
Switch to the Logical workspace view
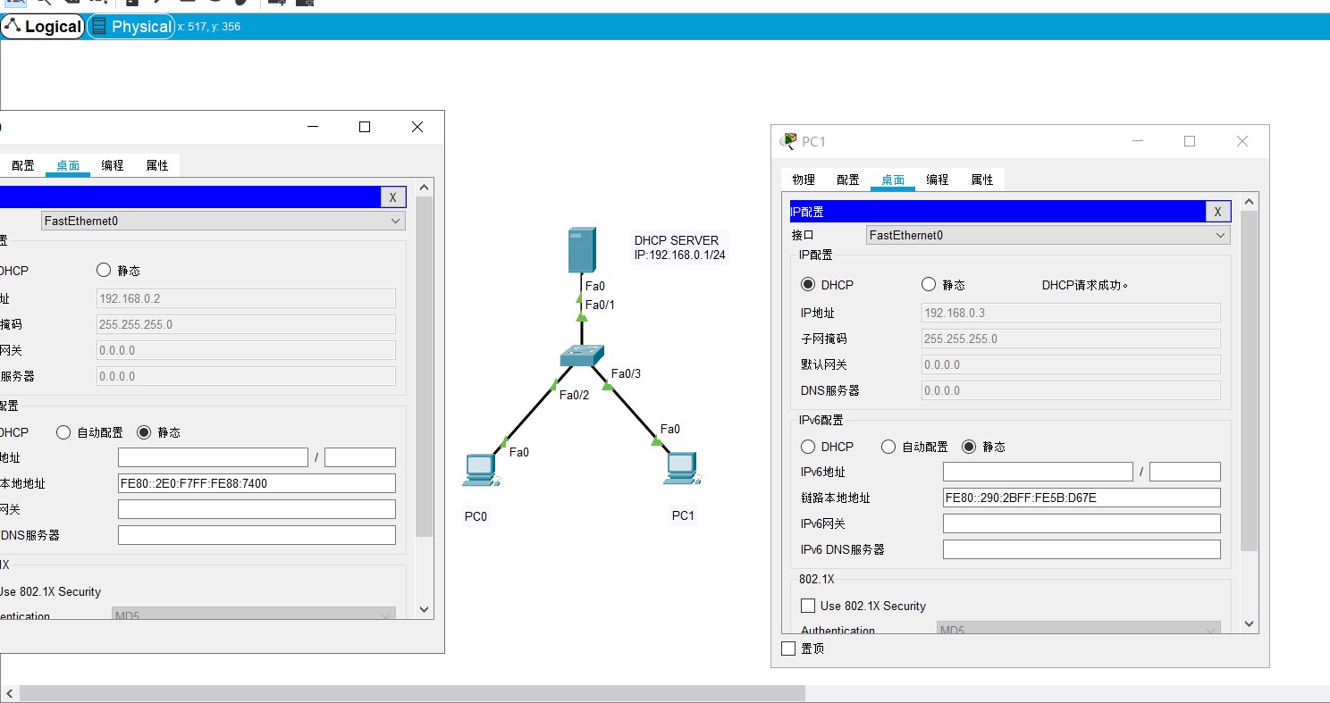coord(43,27)
